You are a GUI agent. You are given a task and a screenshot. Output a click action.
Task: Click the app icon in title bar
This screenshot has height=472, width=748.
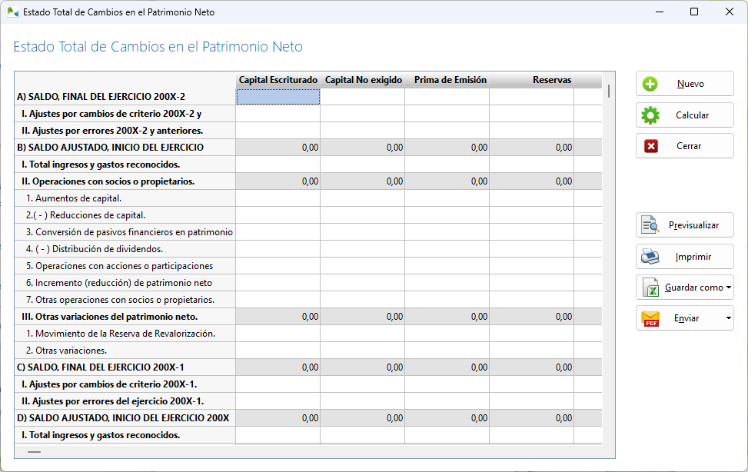pos(13,12)
